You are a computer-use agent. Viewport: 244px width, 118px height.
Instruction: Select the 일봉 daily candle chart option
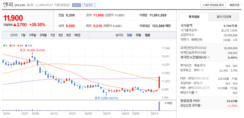(129, 35)
